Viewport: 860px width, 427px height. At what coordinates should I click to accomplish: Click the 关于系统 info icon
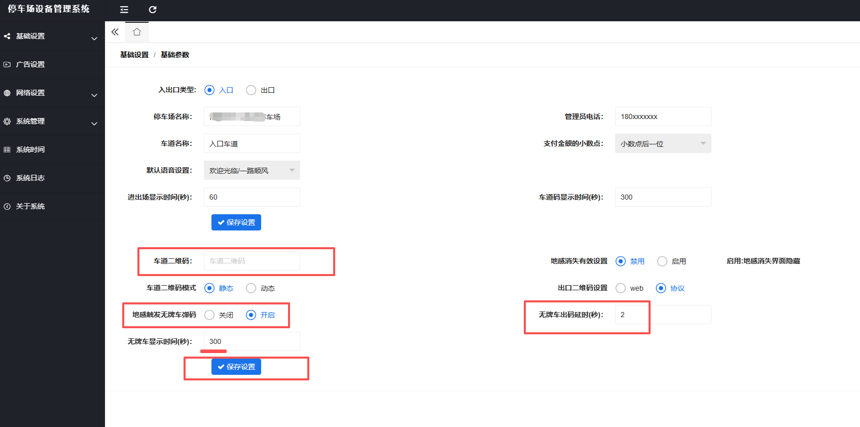(x=7, y=206)
